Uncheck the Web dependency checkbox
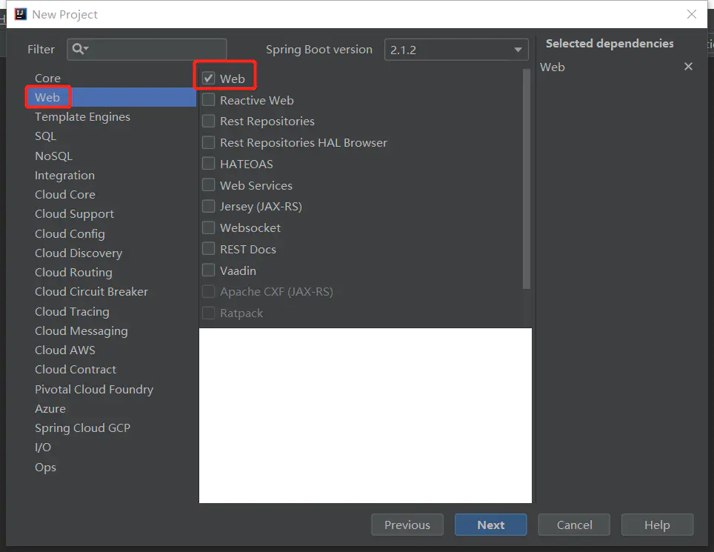714x552 pixels. [x=209, y=79]
